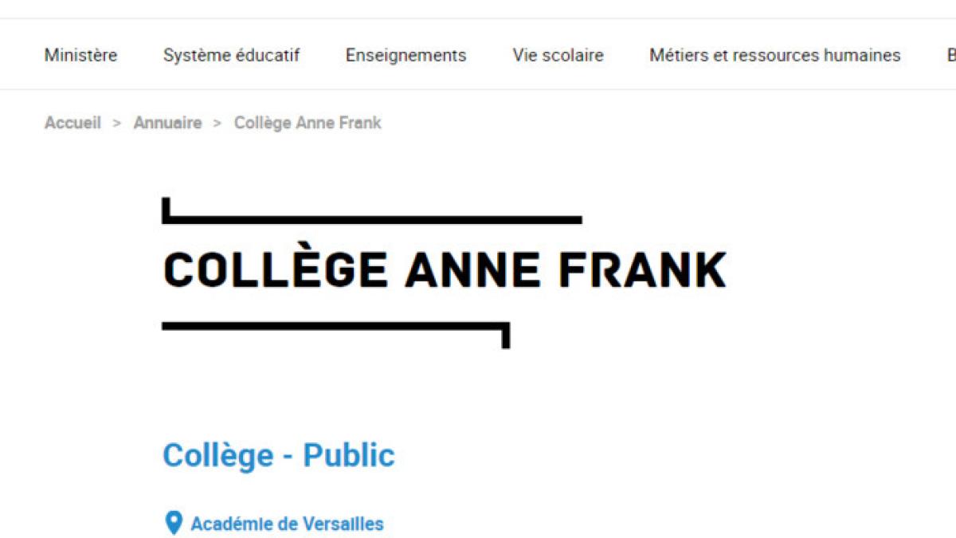
Task: Click Collège Anne Frank breadcrumb item
Action: tap(308, 123)
